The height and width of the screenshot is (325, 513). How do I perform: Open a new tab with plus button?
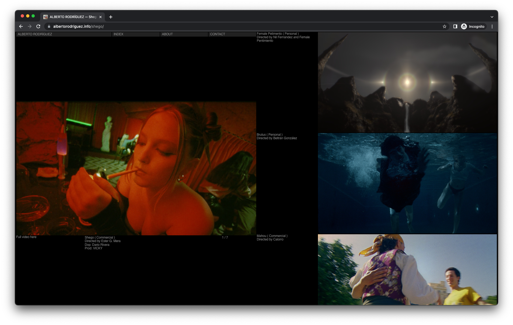pyautogui.click(x=110, y=17)
